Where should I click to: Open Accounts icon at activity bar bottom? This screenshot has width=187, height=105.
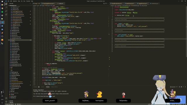[x=6, y=98]
